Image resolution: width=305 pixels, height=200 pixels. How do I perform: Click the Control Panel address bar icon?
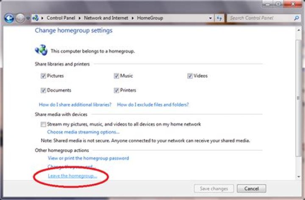coord(36,18)
